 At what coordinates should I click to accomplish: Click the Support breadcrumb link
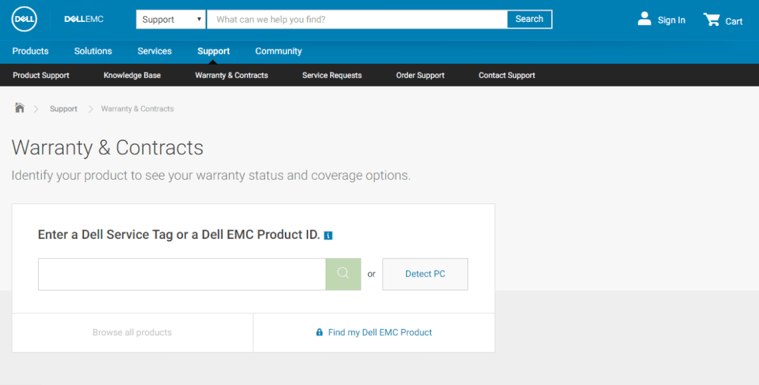pyautogui.click(x=63, y=109)
